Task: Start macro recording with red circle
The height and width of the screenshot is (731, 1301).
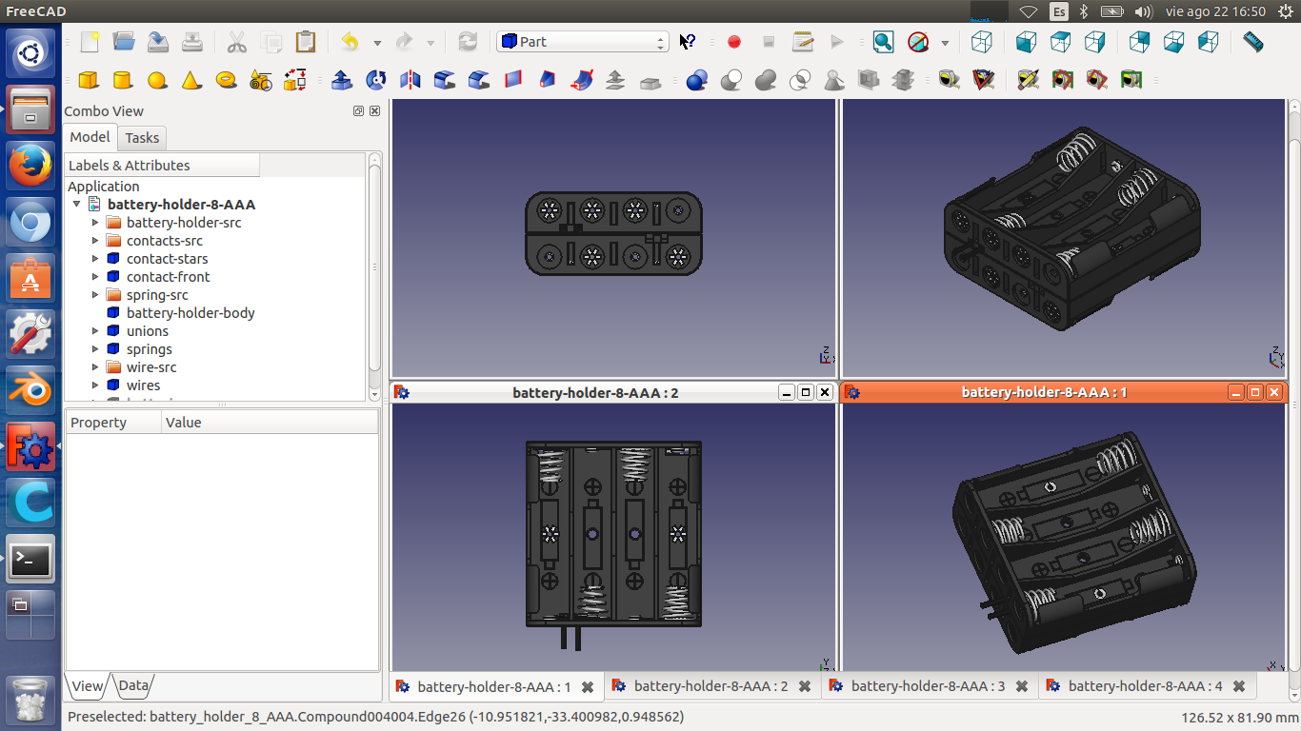Action: 733,42
